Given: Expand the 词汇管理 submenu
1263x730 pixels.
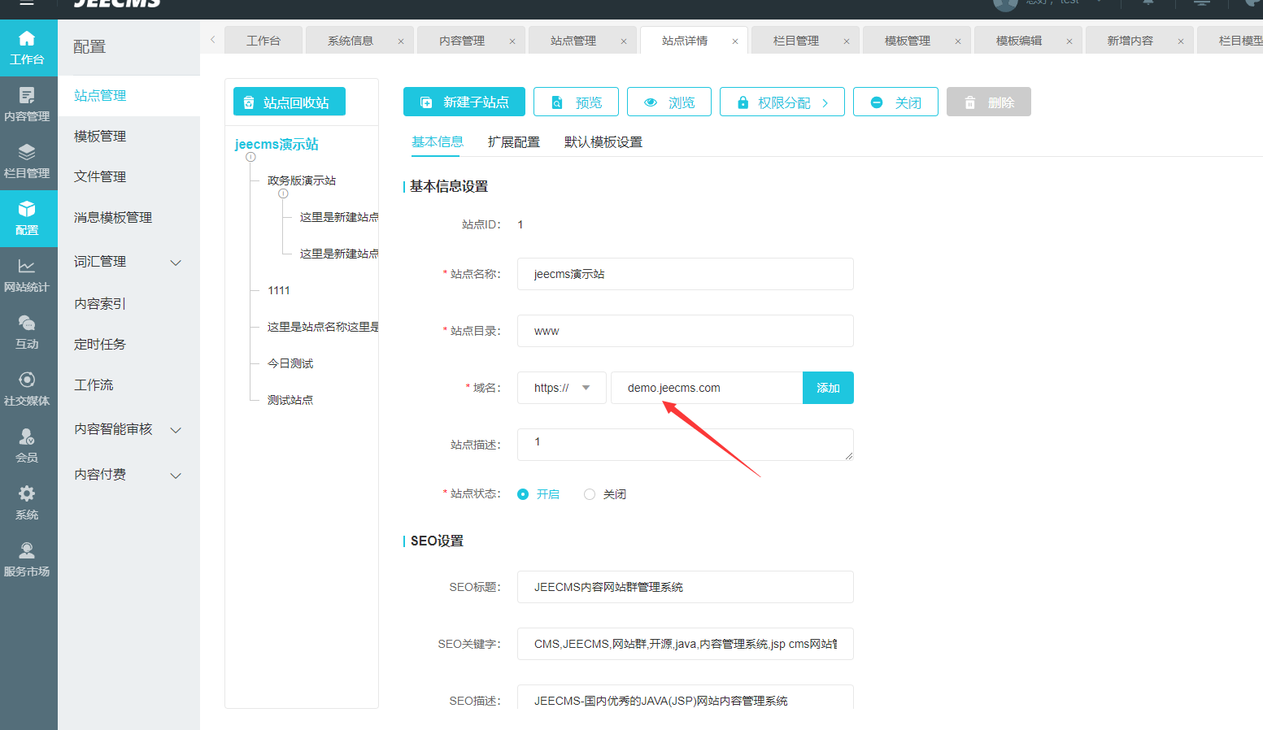Looking at the screenshot, I should coord(176,263).
